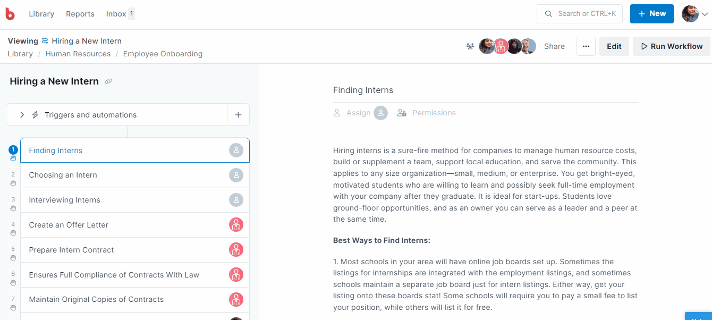
Task: Click the Process Bliss logo icon
Action: (x=10, y=14)
